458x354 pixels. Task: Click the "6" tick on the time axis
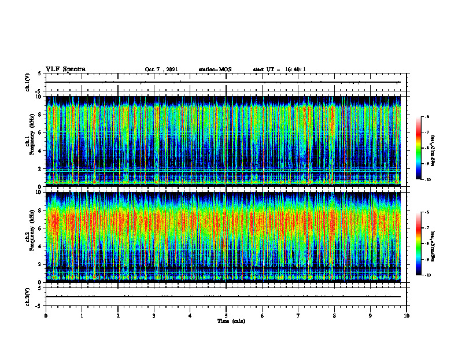(x=263, y=316)
